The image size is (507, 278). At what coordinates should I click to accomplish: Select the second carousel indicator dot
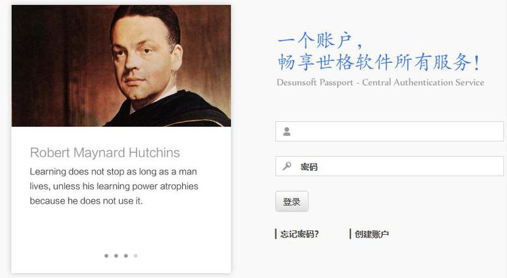pos(116,256)
